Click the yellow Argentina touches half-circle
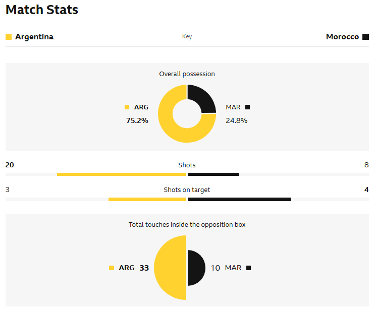 [x=170, y=268]
